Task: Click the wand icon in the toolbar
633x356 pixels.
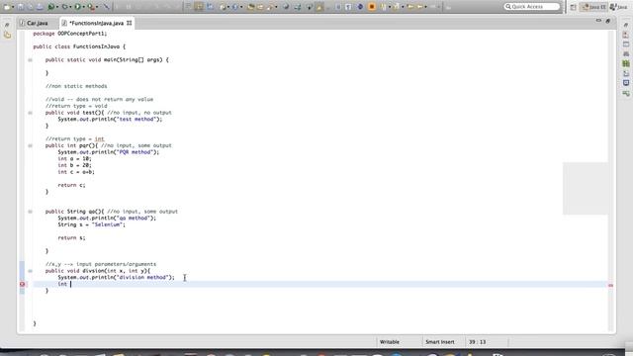Action: click(x=106, y=7)
